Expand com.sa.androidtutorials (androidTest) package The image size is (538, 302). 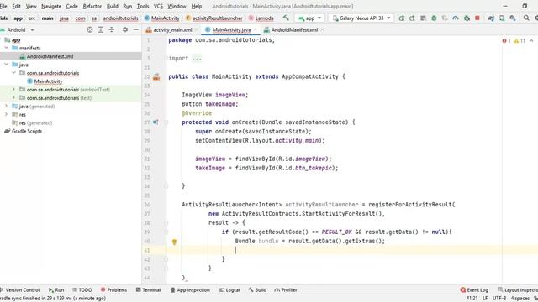click(13, 90)
